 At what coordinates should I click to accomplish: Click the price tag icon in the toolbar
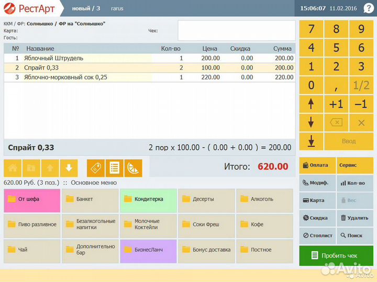(96, 168)
